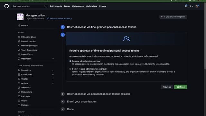Image resolution: width=206 pixels, height=116 pixels.
Task: Open Pull requests in top navigation
Action: coord(56,6)
